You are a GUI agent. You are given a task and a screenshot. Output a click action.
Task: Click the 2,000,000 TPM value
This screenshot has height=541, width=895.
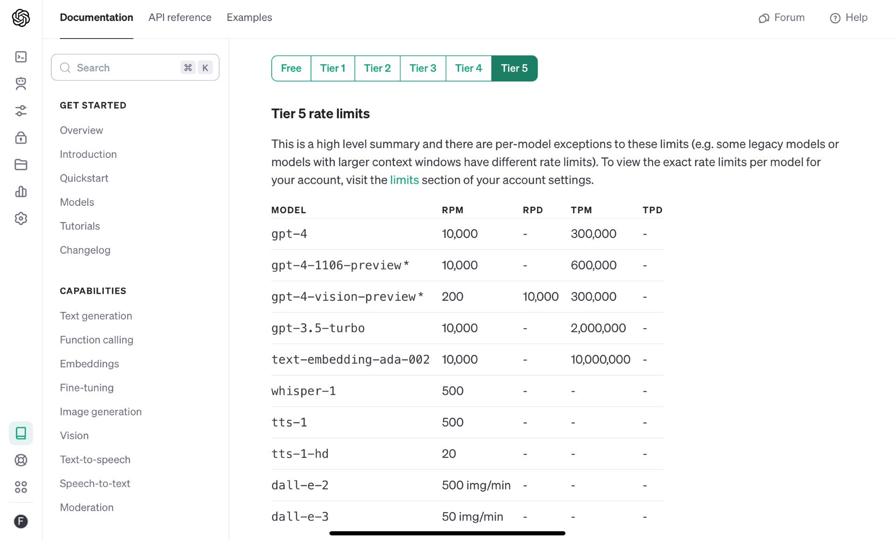point(598,328)
